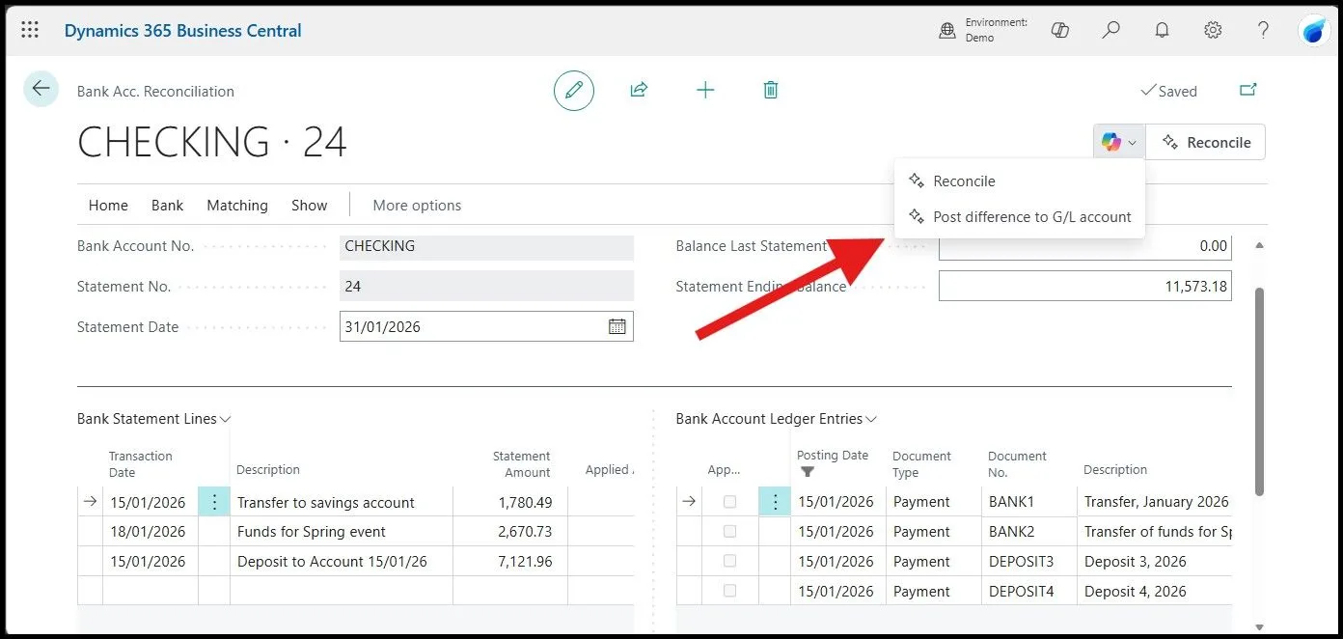Tick the Applied checkbox for DEPOSIT3 entry
1343x639 pixels.
tap(729, 562)
